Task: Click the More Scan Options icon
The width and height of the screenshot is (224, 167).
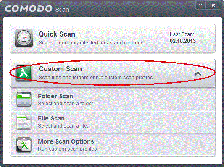Action: click(24, 145)
